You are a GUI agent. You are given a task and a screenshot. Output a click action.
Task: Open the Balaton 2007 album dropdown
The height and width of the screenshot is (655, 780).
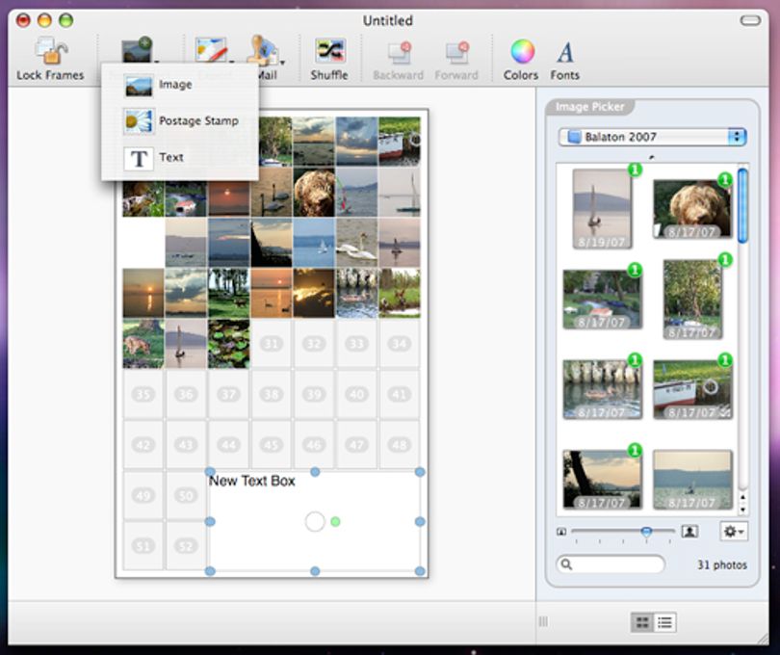coord(652,137)
